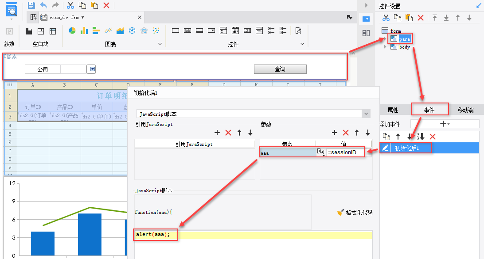Screen dimensions: 484x259
Task: Click red Delete X in widget settings panel
Action: pos(421,18)
